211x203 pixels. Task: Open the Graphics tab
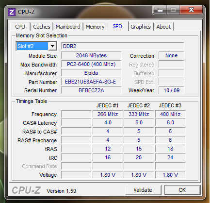click(x=141, y=27)
